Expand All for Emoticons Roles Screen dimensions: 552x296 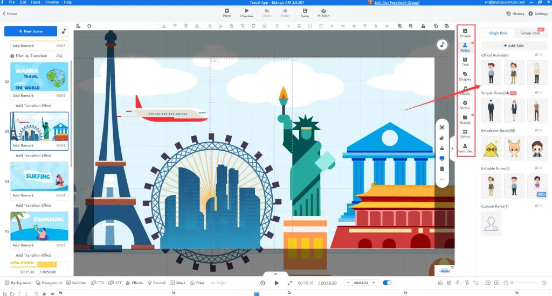coord(538,130)
